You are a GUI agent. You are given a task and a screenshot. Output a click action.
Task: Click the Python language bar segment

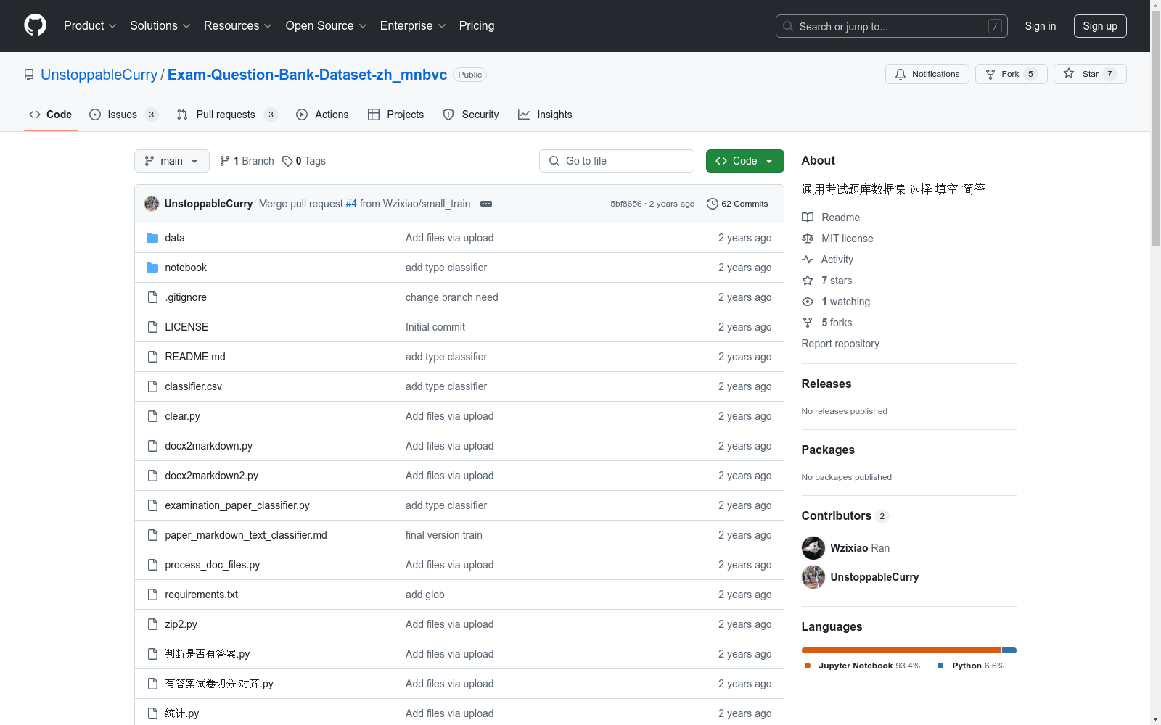click(x=1009, y=650)
